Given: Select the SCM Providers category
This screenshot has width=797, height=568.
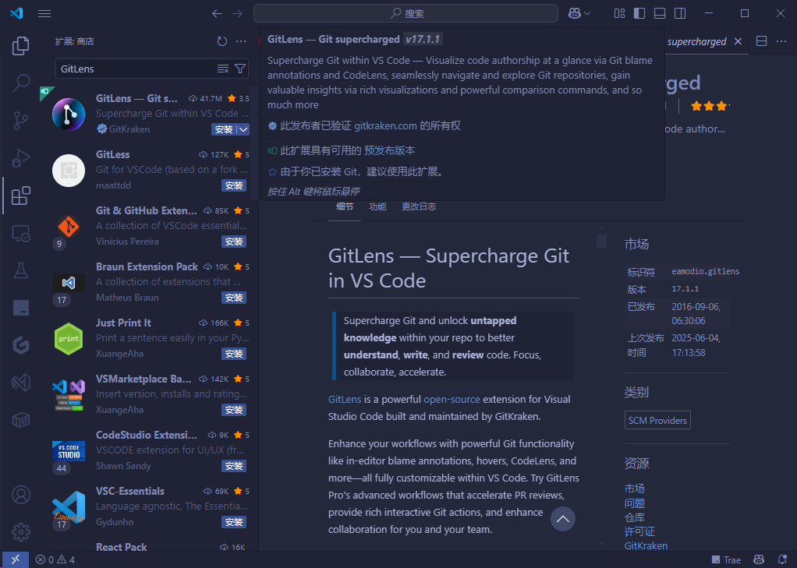Looking at the screenshot, I should tap(657, 420).
